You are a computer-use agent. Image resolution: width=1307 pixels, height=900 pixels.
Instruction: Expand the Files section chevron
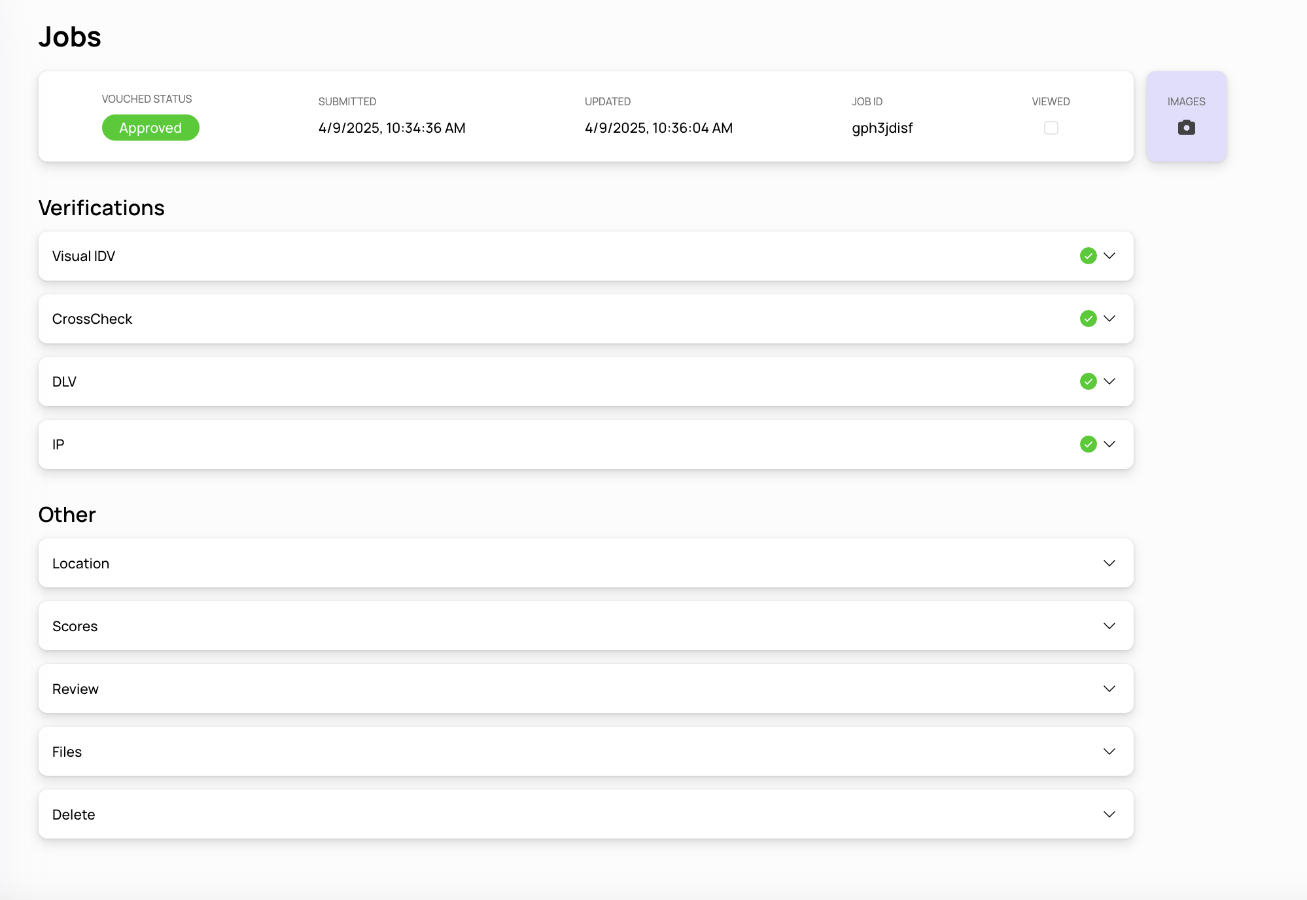click(1109, 752)
